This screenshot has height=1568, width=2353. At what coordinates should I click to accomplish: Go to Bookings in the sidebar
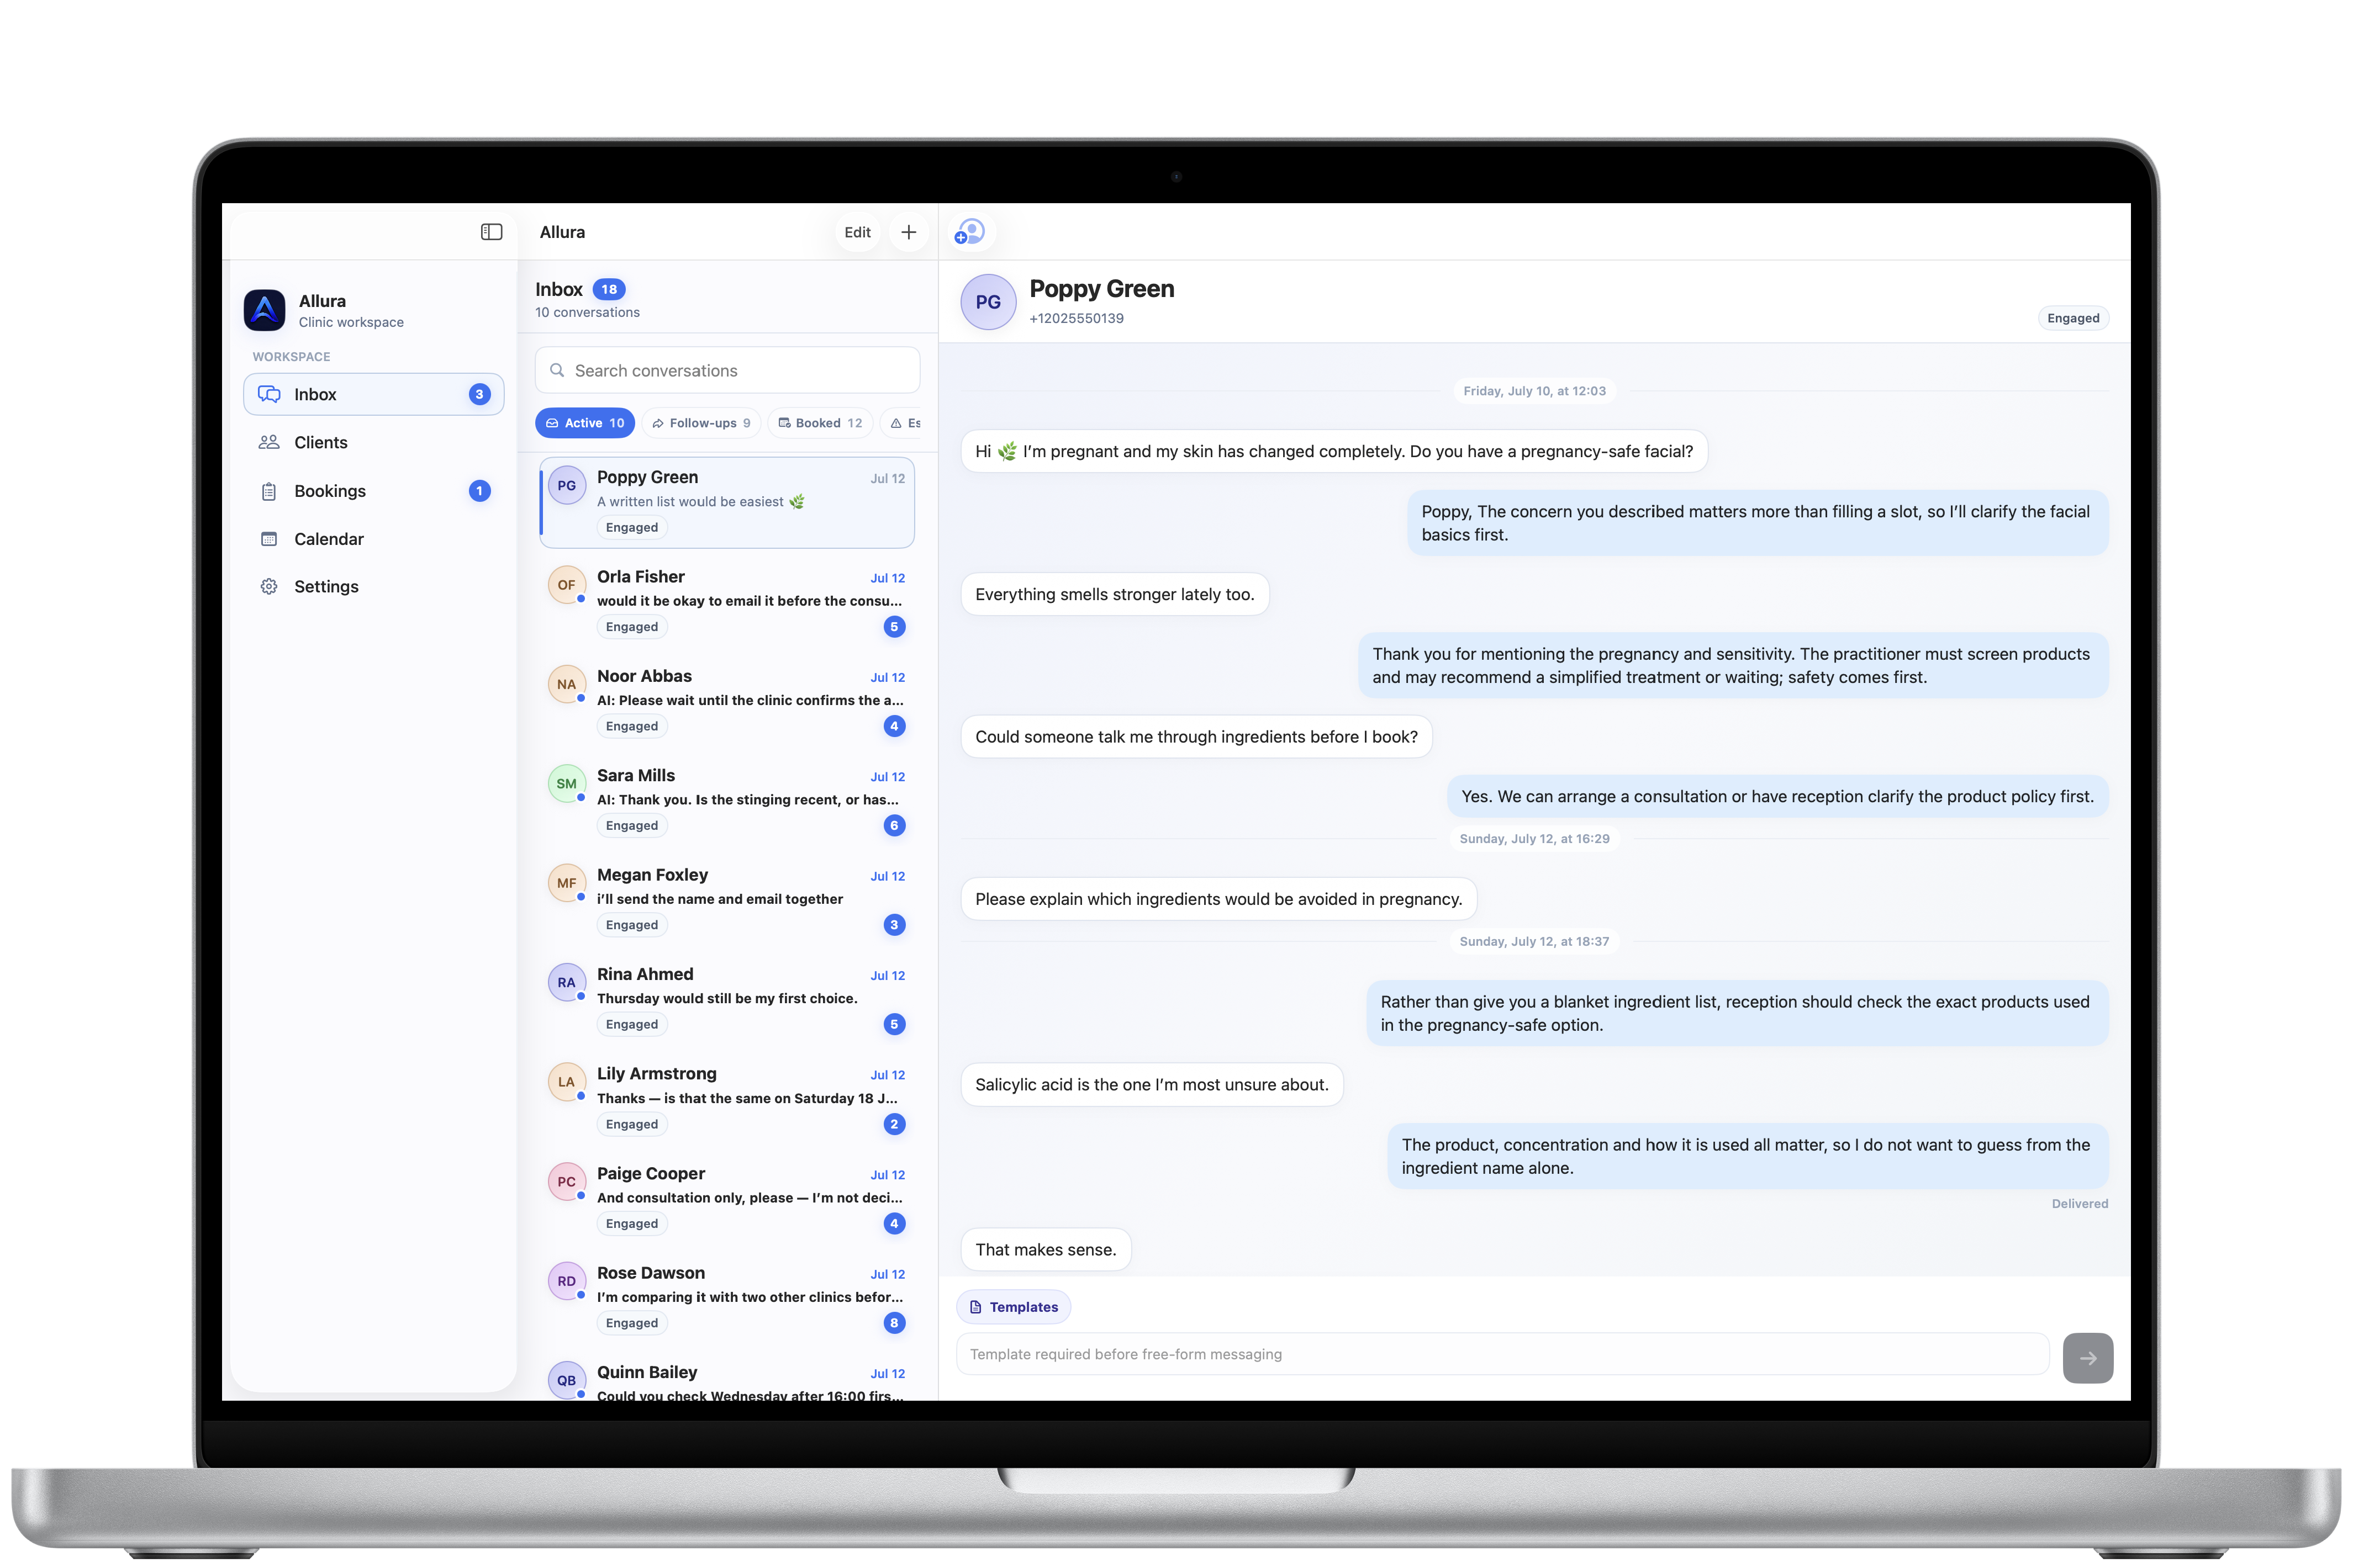coord(373,491)
